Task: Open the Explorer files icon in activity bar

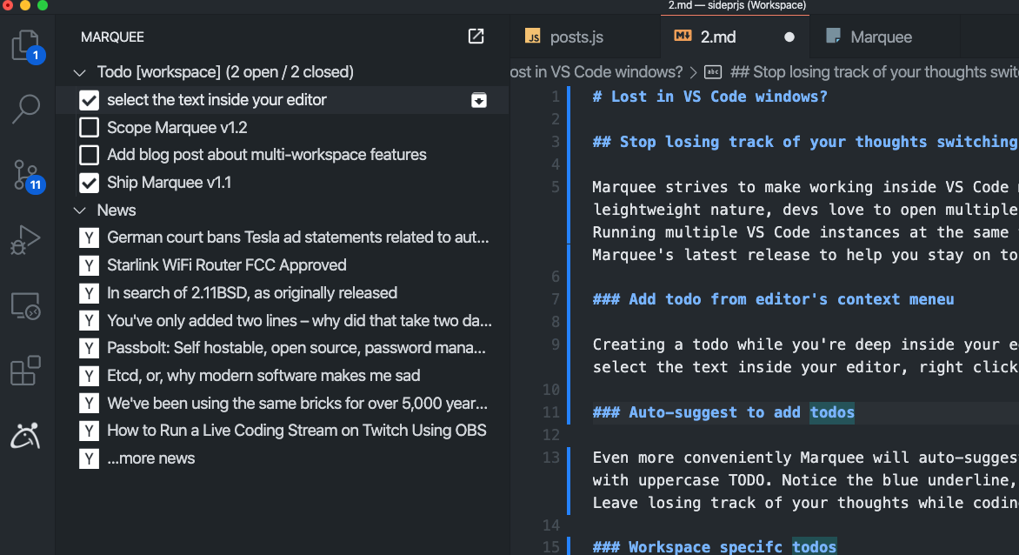Action: click(x=26, y=45)
